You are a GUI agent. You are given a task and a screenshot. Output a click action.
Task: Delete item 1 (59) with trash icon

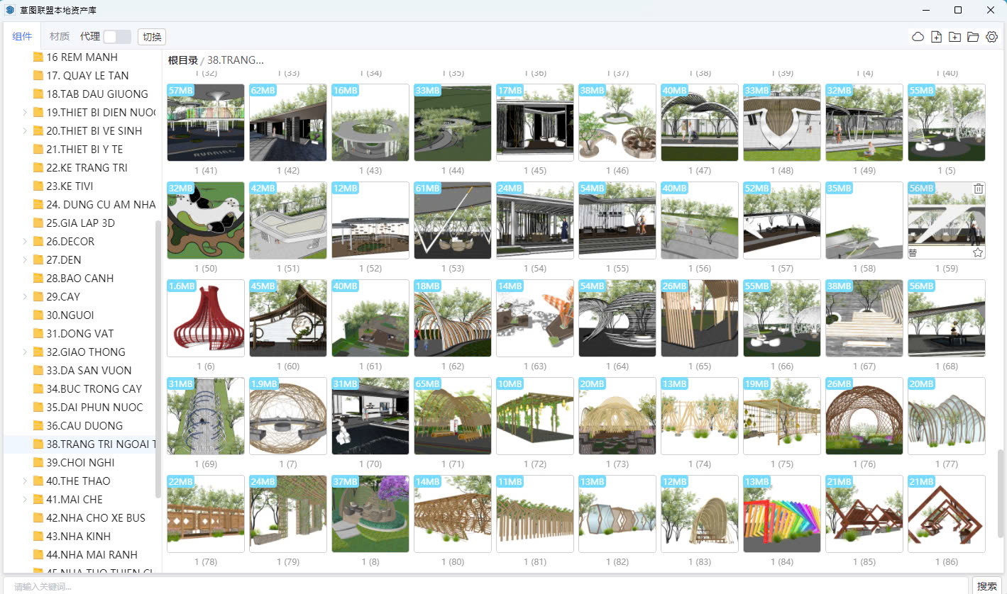click(978, 189)
